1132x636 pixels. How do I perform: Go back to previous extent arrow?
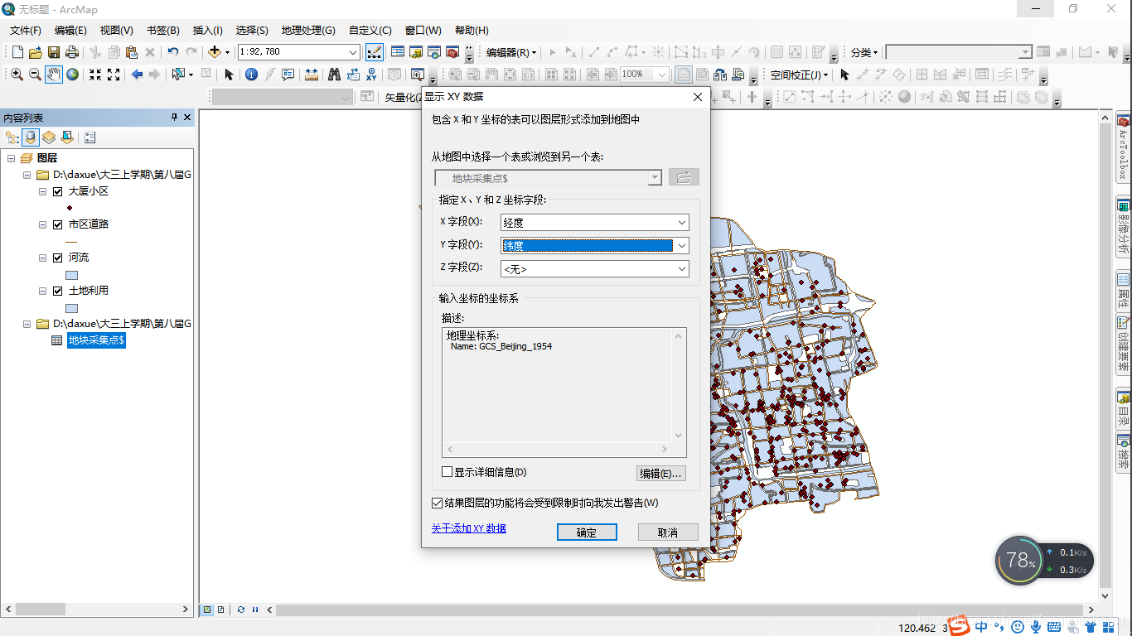[137, 75]
